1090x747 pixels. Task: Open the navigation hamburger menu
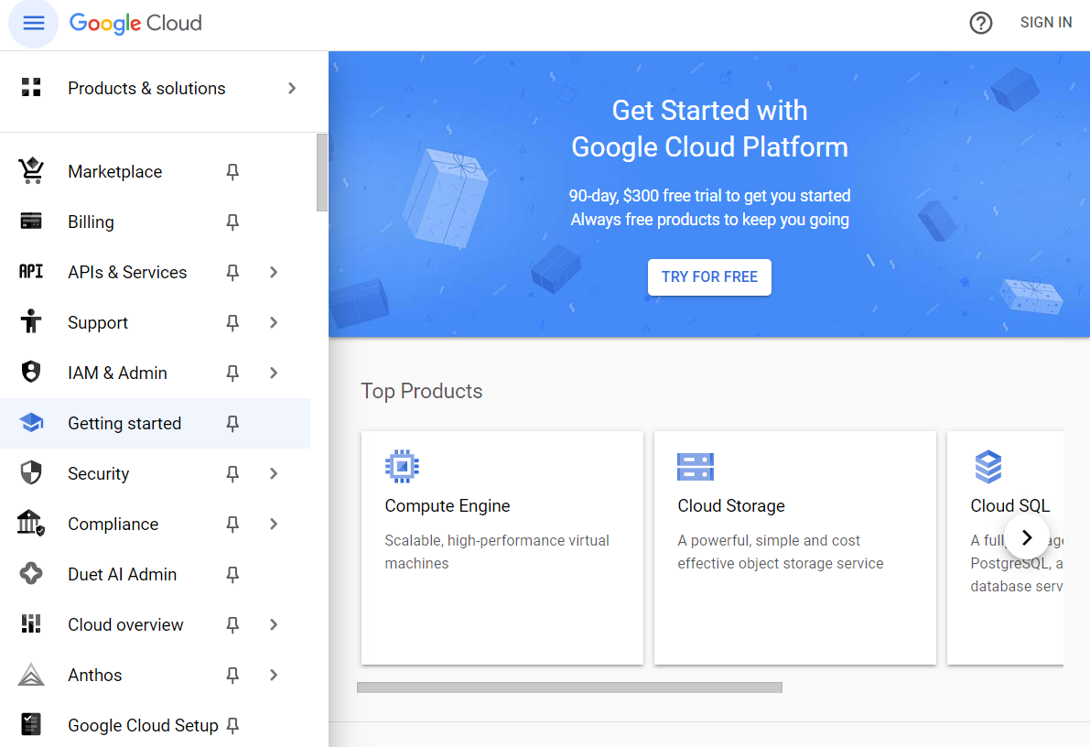click(x=33, y=24)
